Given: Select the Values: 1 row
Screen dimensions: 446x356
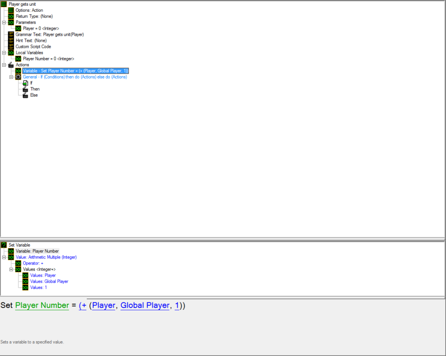Looking at the screenshot, I should [38, 288].
